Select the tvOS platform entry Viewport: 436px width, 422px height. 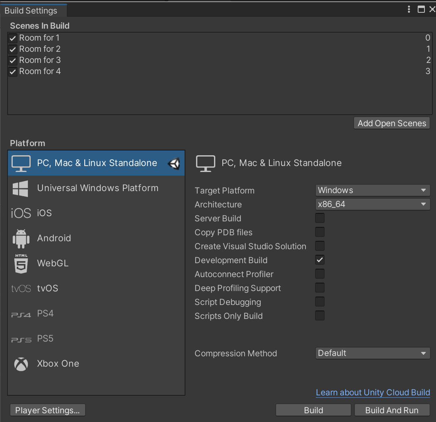[96, 288]
